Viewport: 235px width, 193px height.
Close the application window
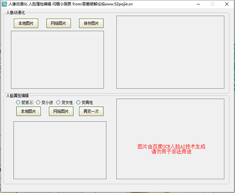[x=227, y=4]
